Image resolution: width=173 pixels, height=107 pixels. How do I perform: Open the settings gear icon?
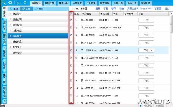[x=10, y=2]
